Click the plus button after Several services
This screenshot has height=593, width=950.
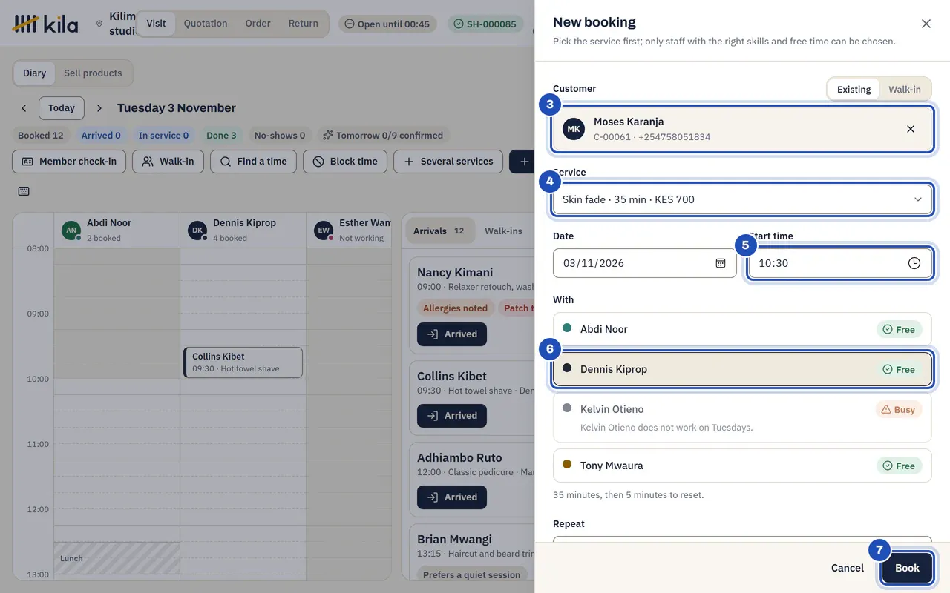[524, 162]
